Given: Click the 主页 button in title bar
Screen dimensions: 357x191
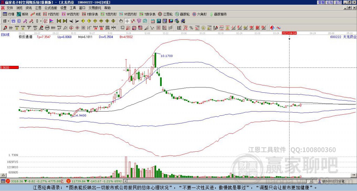Looking at the screenshot, I should coord(338,2).
